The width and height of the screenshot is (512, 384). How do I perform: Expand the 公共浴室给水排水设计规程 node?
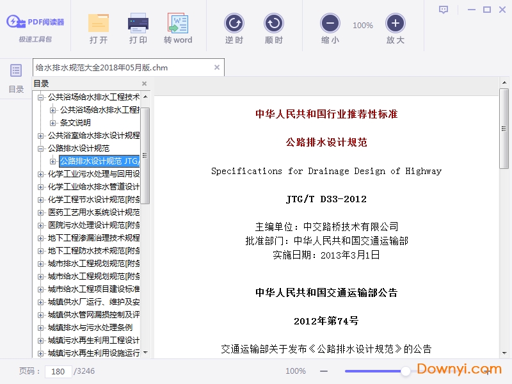pos(41,136)
